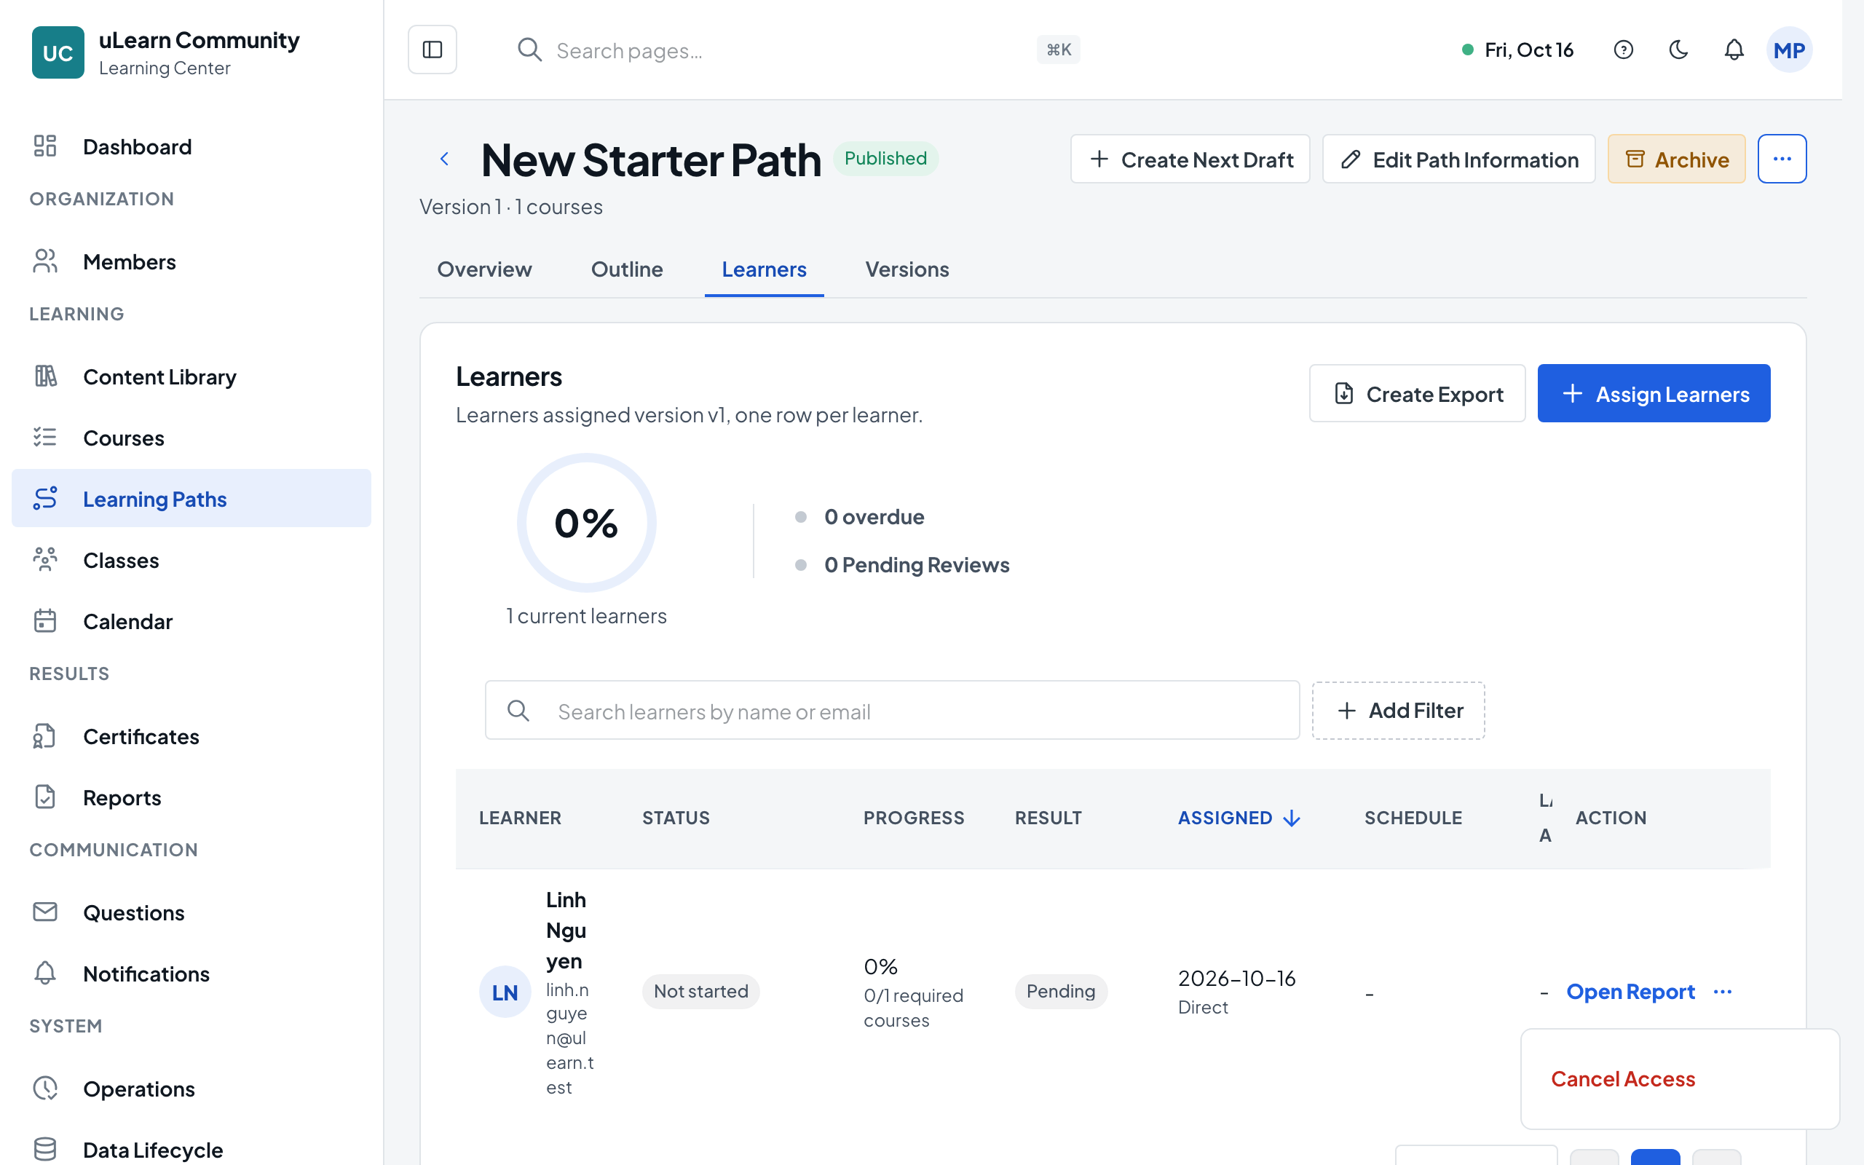The width and height of the screenshot is (1864, 1165).
Task: Open the MP user avatar menu
Action: tap(1788, 50)
